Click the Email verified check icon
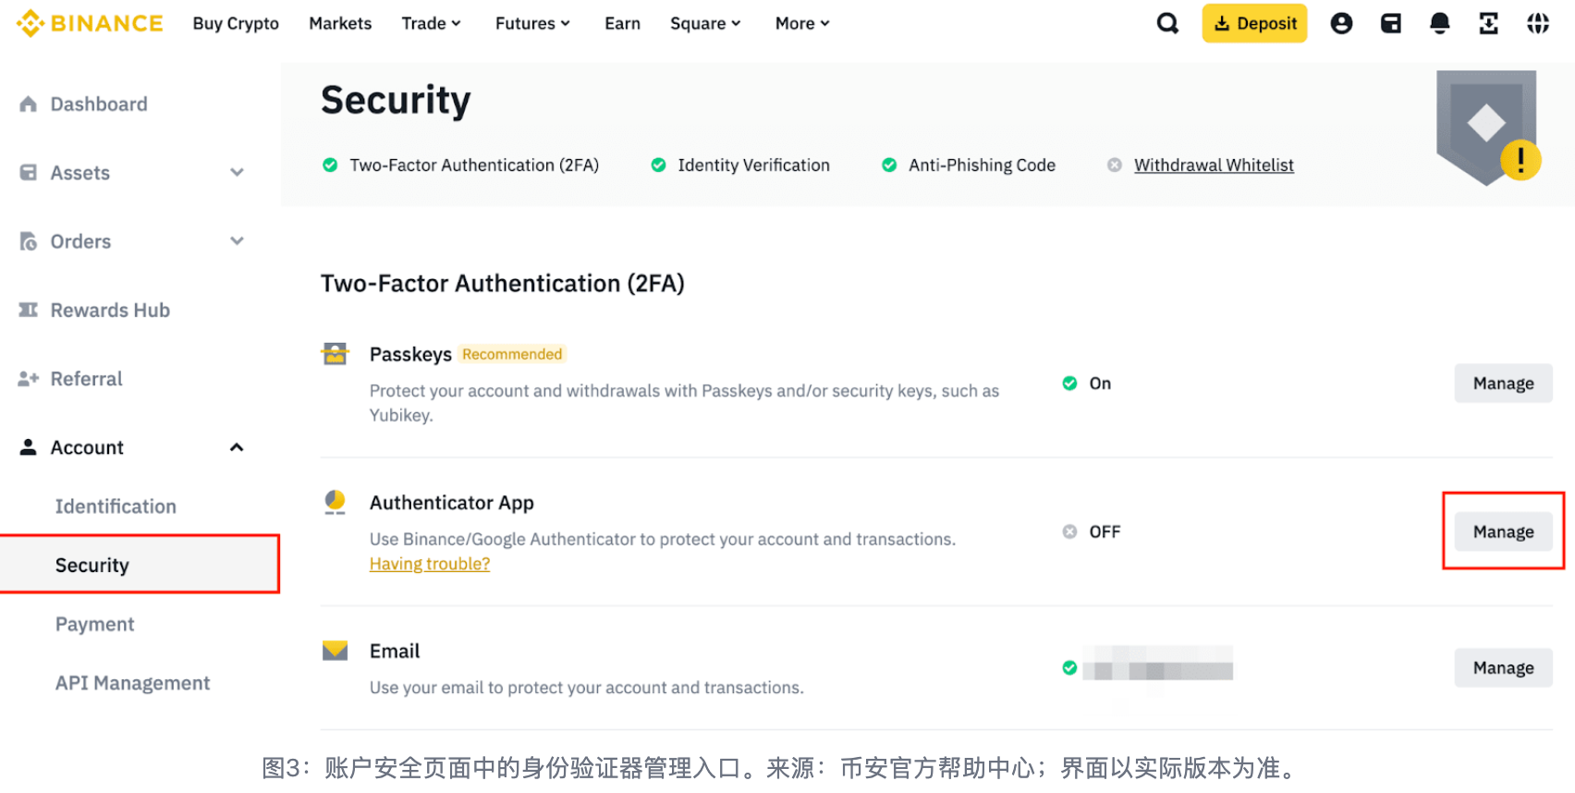 click(1069, 667)
